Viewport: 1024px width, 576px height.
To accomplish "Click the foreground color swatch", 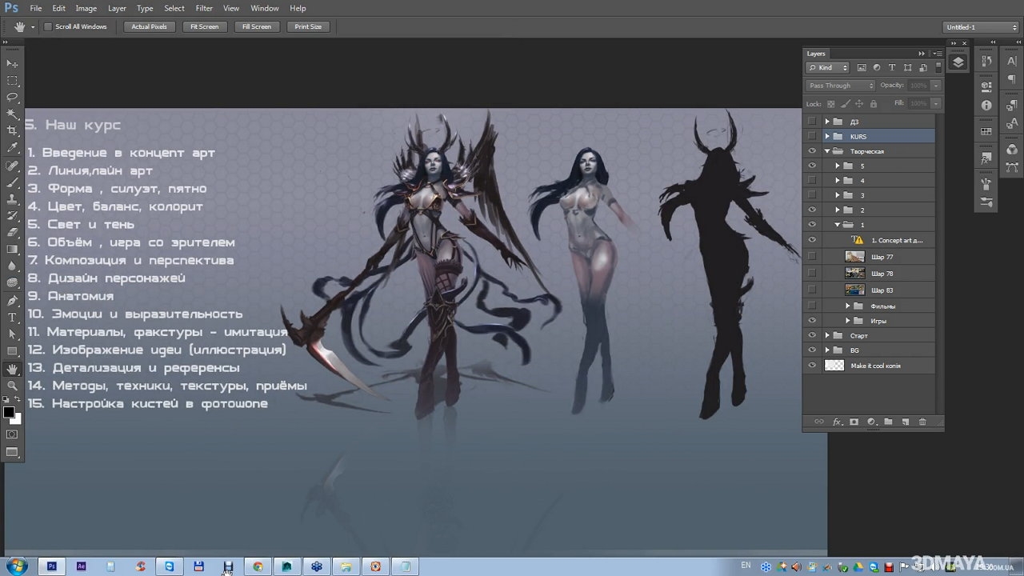I will click(x=9, y=412).
